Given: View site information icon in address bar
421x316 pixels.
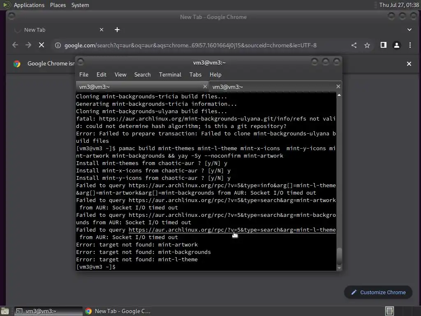Looking at the screenshot, I should [x=58, y=45].
